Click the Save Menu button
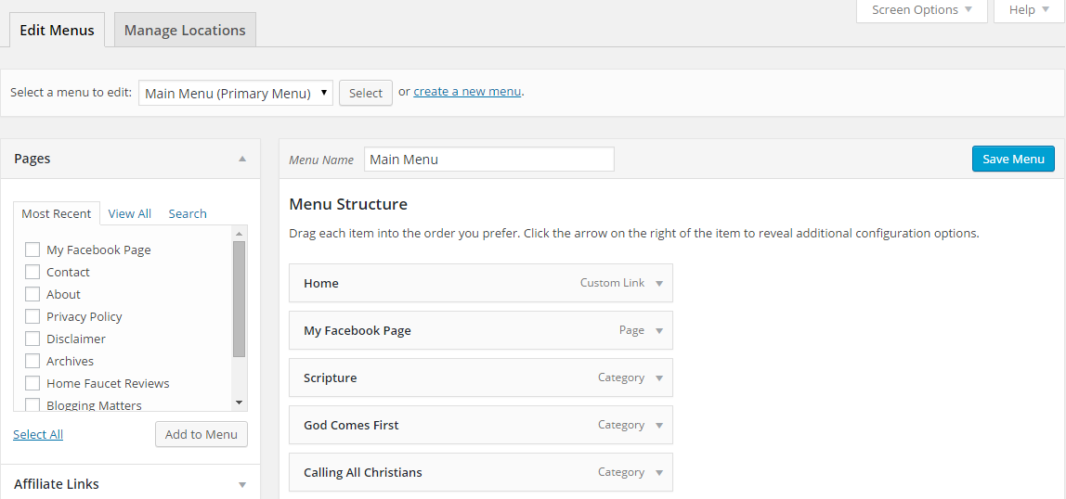Screen dimensions: 1066x499 pos(1013,159)
